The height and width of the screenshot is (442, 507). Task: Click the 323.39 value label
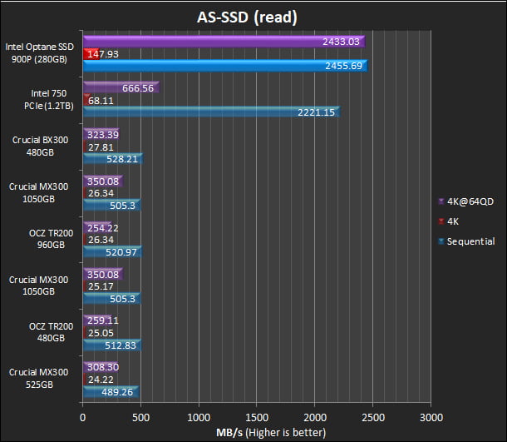click(103, 135)
